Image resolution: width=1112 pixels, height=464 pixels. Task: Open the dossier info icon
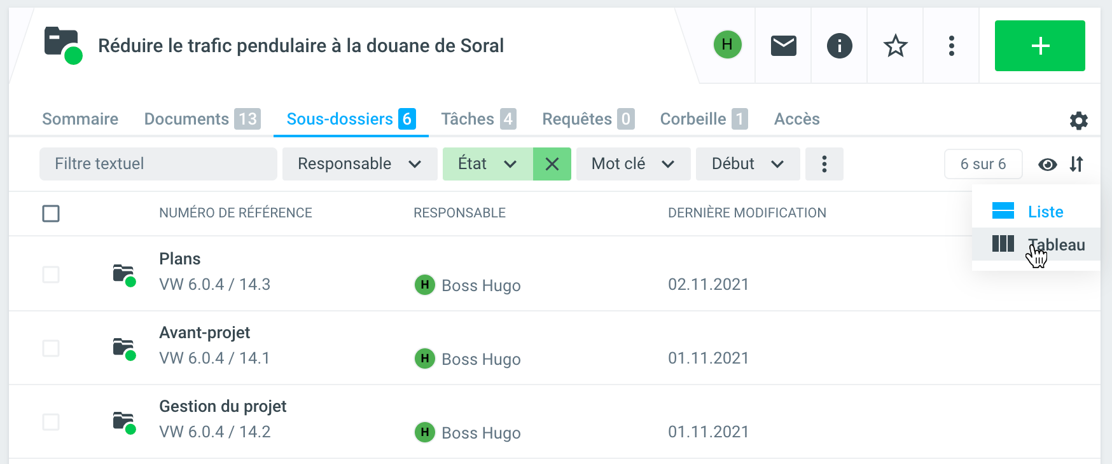click(839, 46)
